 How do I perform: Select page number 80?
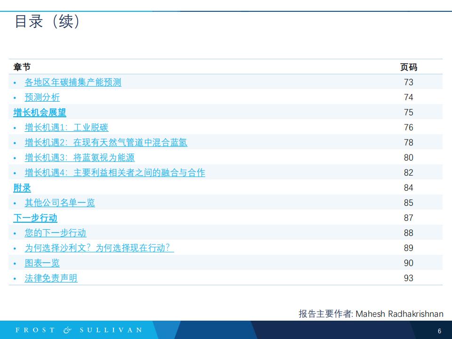tap(409, 157)
